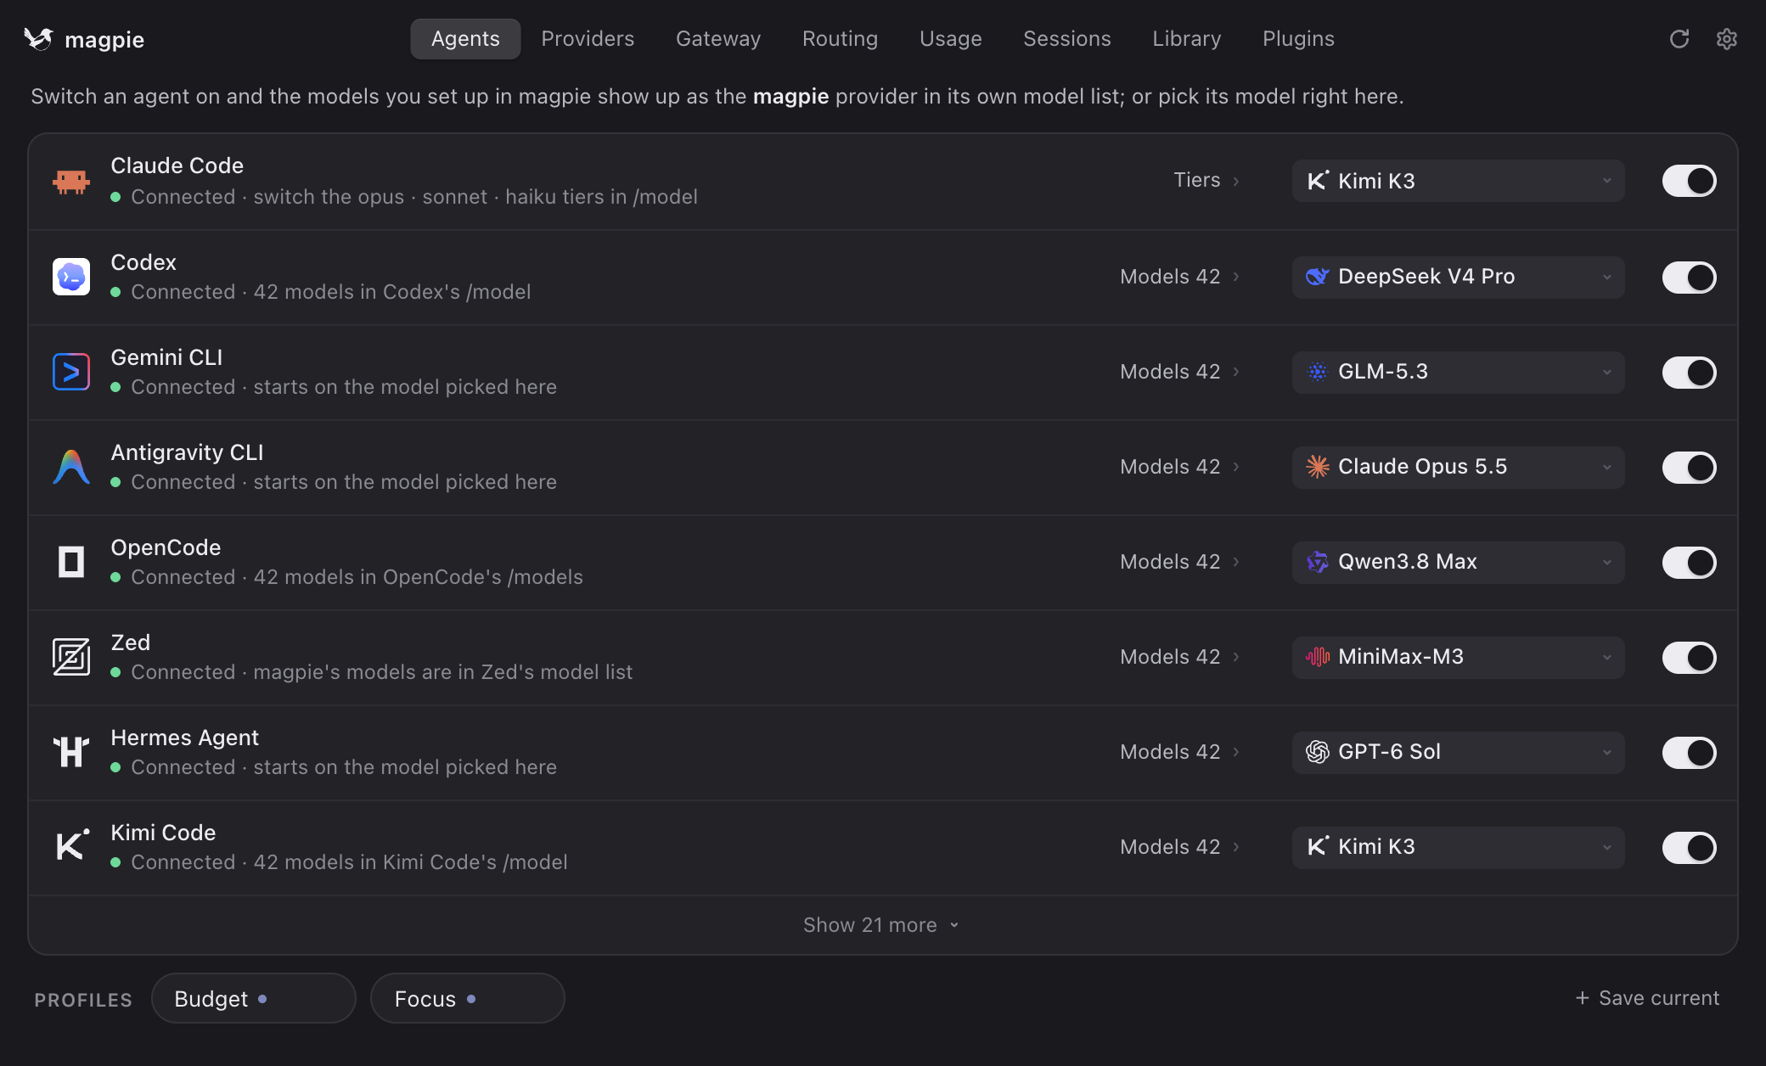Disable the Hermes Agent switch
The image size is (1766, 1066).
click(1689, 752)
